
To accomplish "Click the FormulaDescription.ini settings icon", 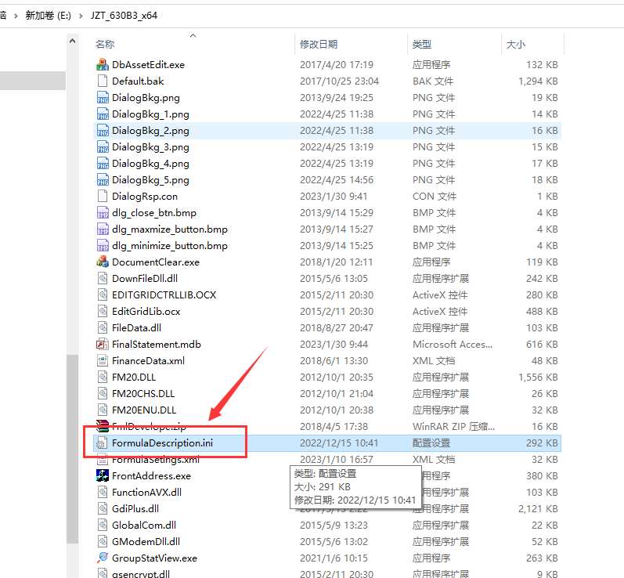I will [x=103, y=443].
